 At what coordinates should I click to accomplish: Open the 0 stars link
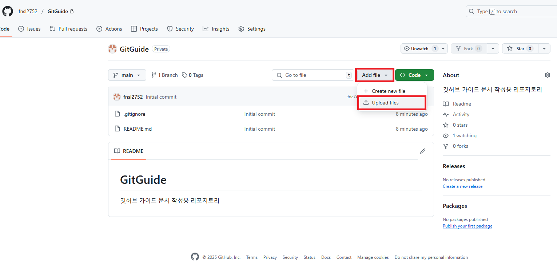point(455,125)
